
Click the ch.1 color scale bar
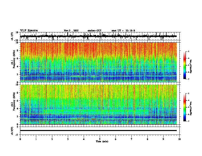click(185, 65)
